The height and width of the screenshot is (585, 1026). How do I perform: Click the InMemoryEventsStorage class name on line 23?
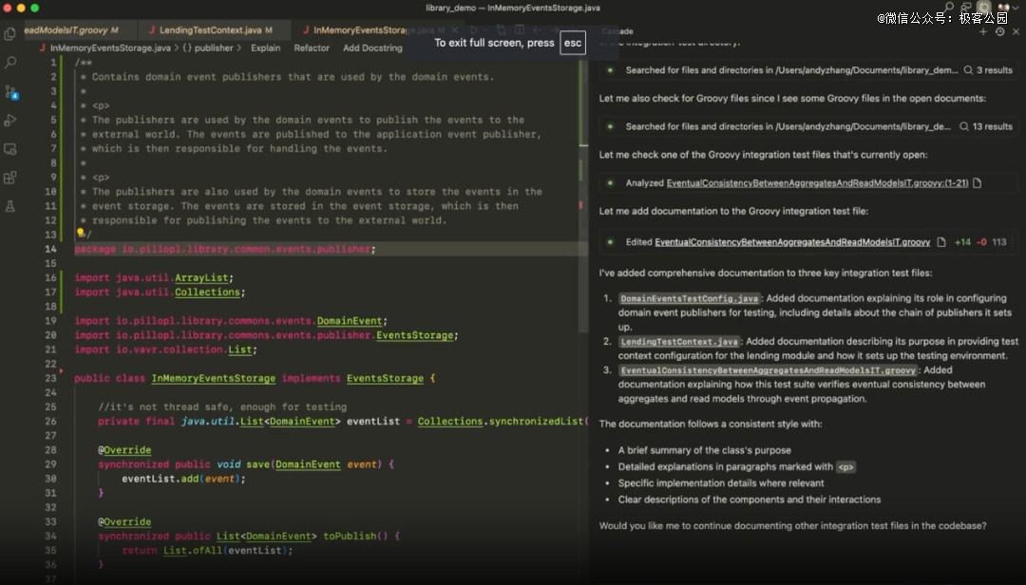point(214,379)
